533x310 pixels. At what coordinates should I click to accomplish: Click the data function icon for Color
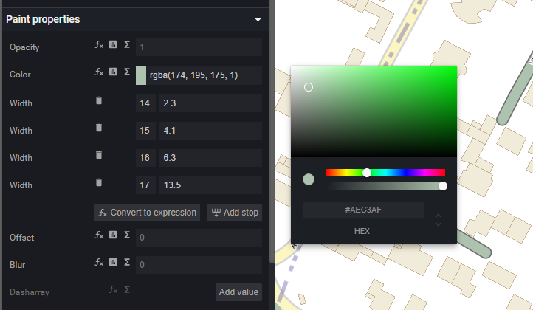pyautogui.click(x=113, y=72)
